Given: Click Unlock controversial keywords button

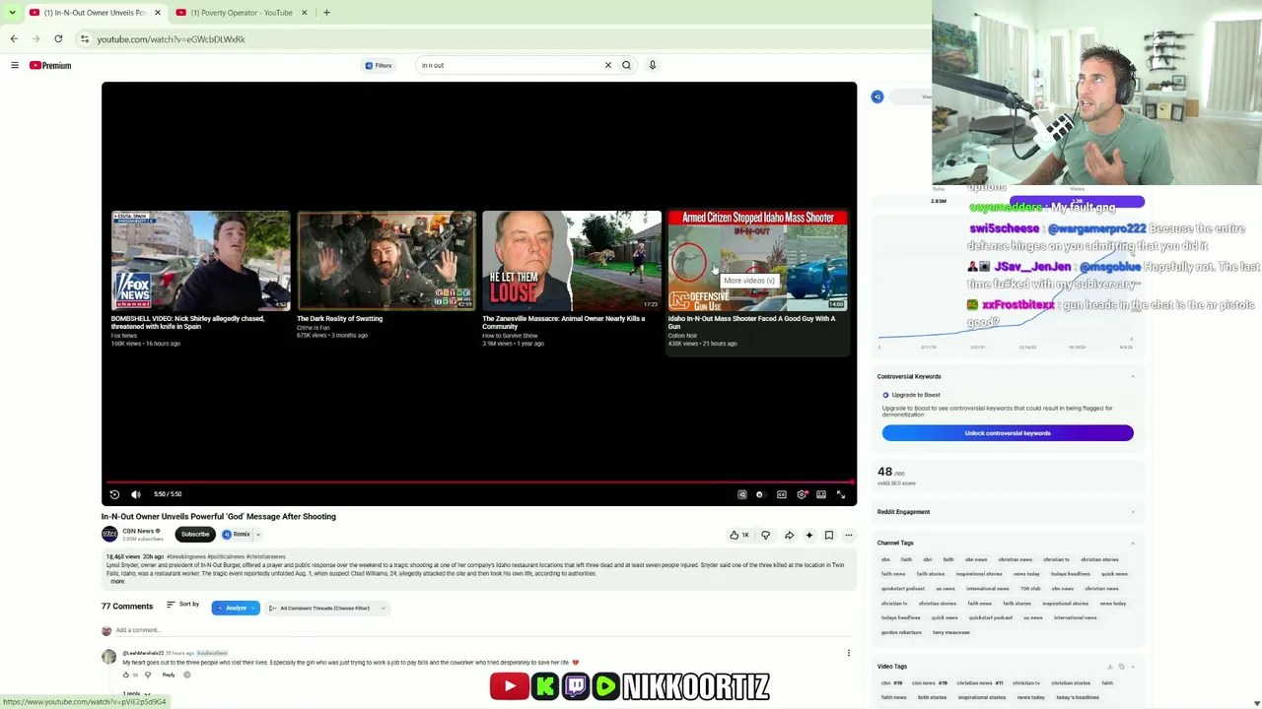Looking at the screenshot, I should (1008, 433).
